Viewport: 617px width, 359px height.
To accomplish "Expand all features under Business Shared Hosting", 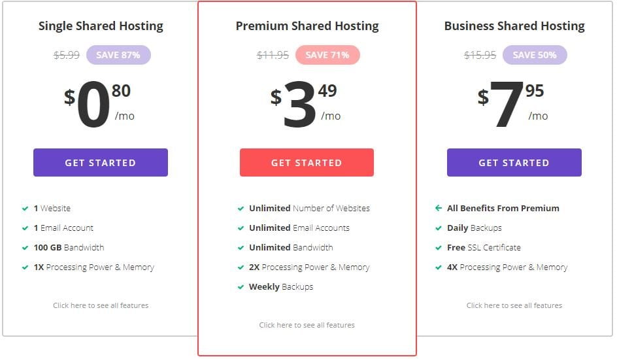I will pyautogui.click(x=514, y=305).
